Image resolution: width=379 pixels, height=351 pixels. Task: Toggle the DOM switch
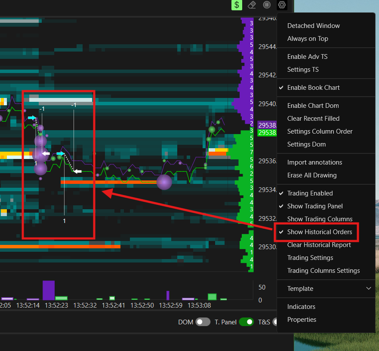pos(203,322)
